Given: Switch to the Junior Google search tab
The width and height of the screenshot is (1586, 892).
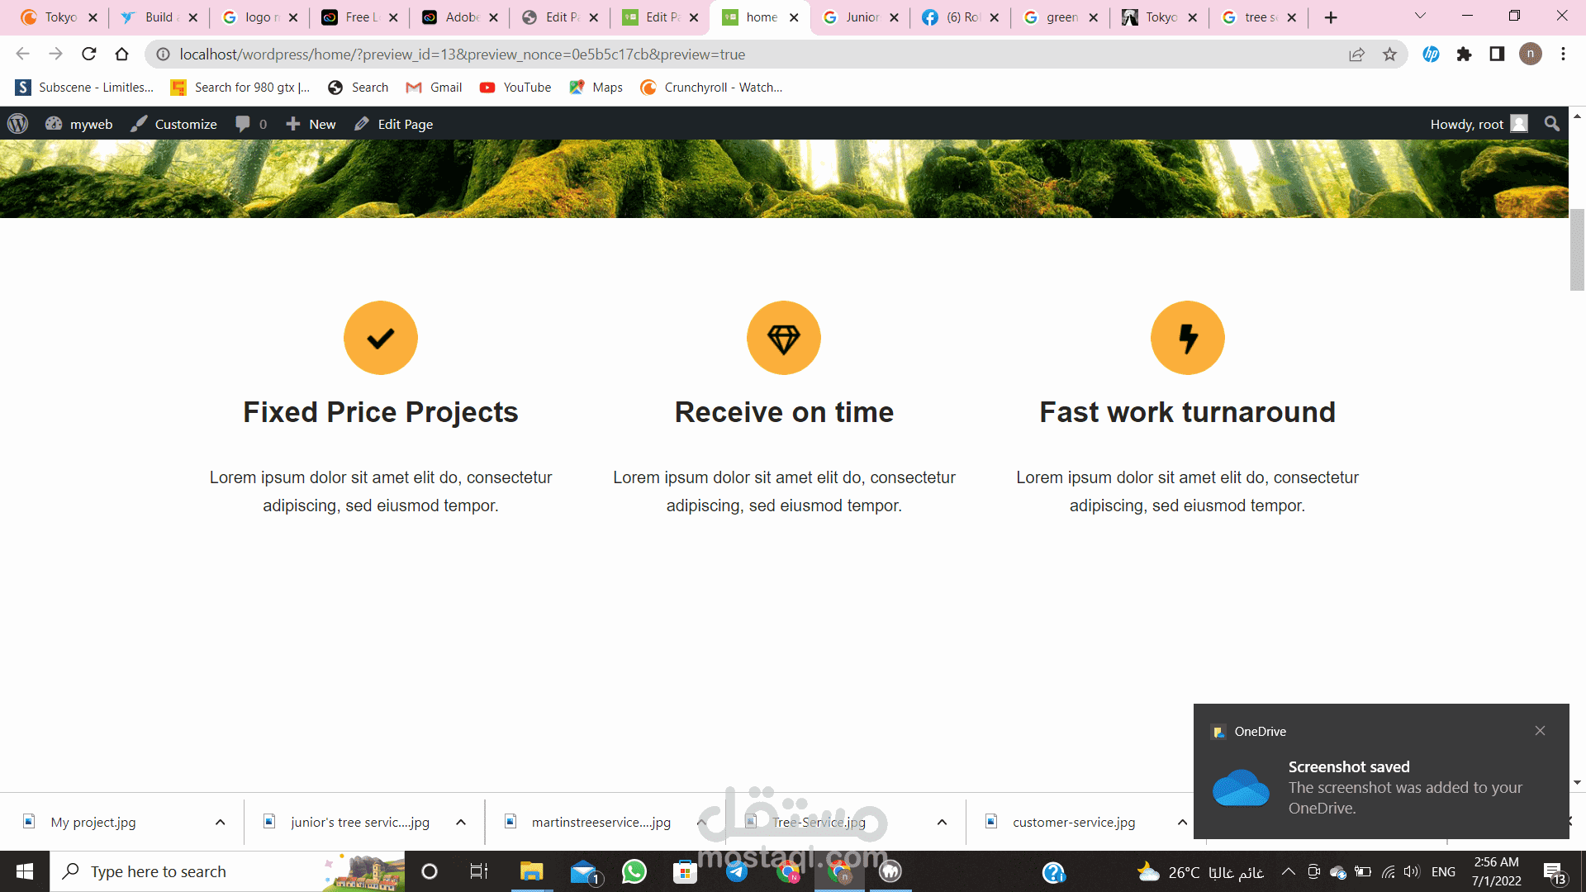Looking at the screenshot, I should (x=859, y=17).
